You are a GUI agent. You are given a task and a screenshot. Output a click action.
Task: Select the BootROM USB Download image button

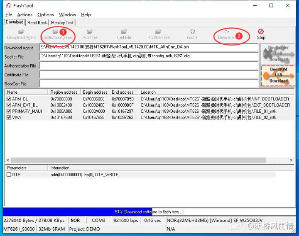click(x=277, y=75)
